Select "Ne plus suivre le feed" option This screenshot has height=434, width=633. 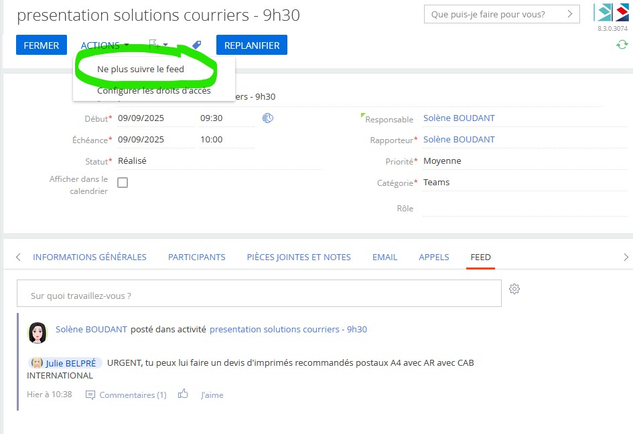point(141,69)
